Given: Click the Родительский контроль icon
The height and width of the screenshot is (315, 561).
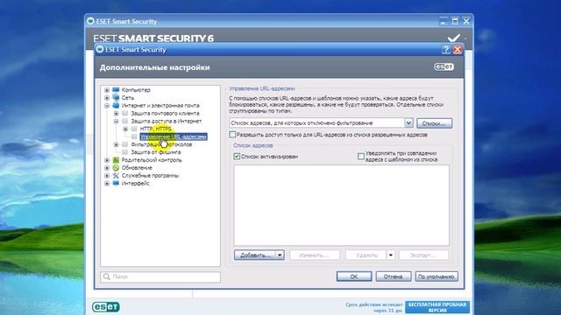Looking at the screenshot, I should 116,160.
